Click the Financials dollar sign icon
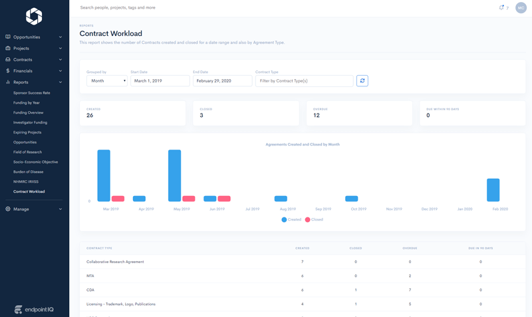 tap(8, 70)
